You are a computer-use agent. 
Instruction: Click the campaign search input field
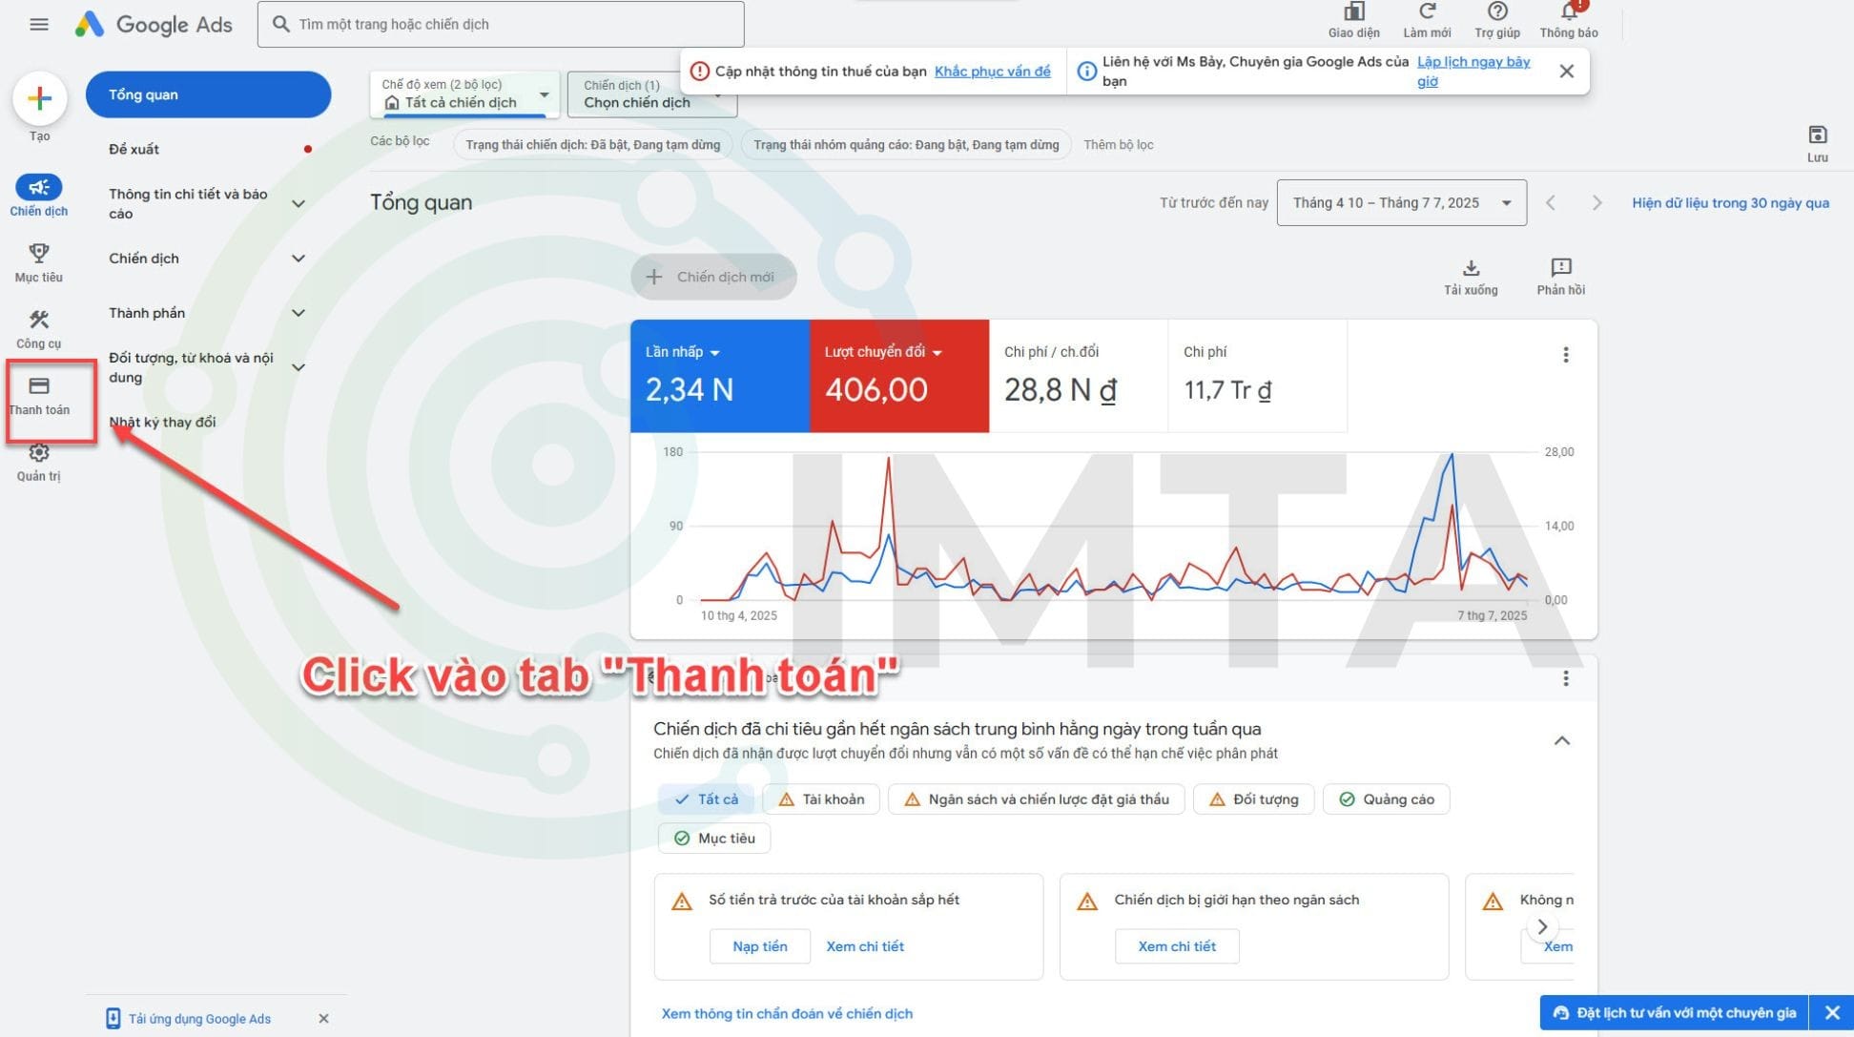[x=501, y=24]
